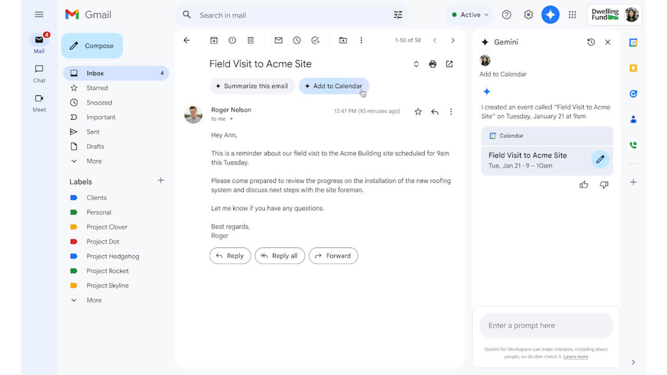Click Reply all below the message

click(280, 256)
